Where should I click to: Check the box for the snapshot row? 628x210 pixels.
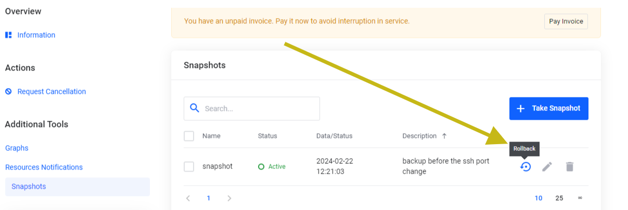(189, 166)
